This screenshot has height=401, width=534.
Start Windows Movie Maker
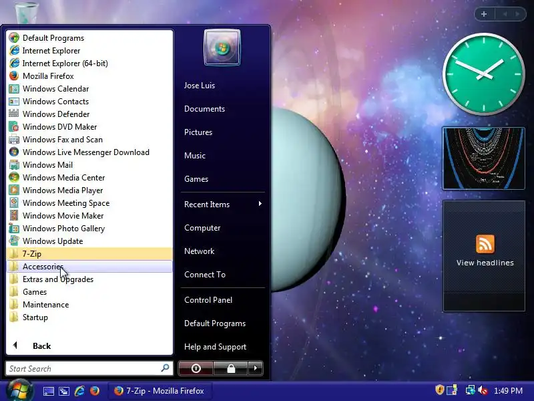[89, 215]
